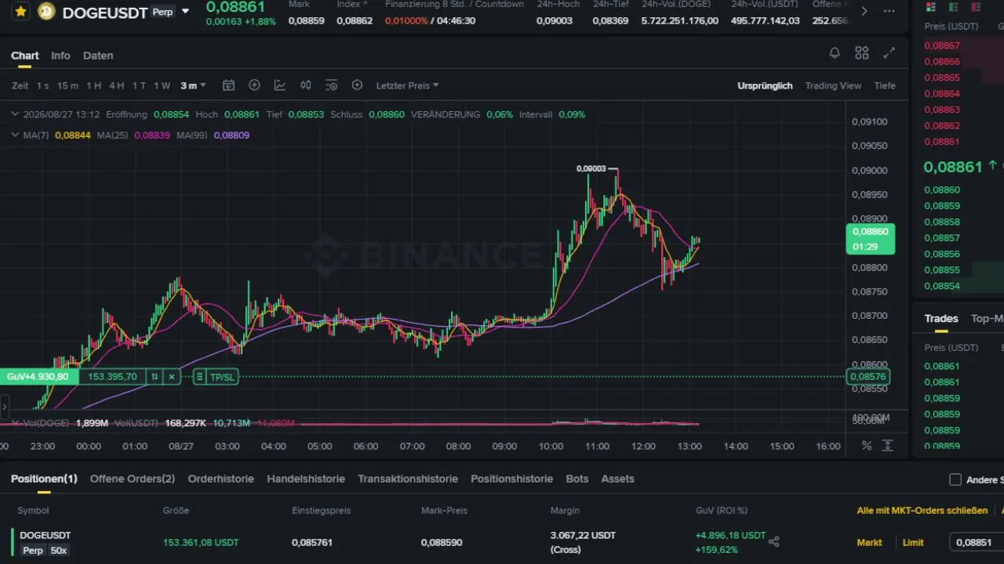Open the Positionen(1) tab
The image size is (1004, 564).
click(x=44, y=479)
